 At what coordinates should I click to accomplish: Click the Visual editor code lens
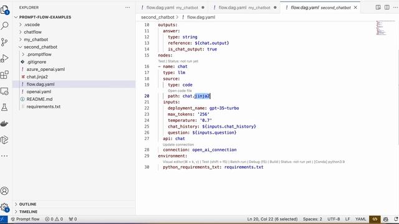(181, 162)
